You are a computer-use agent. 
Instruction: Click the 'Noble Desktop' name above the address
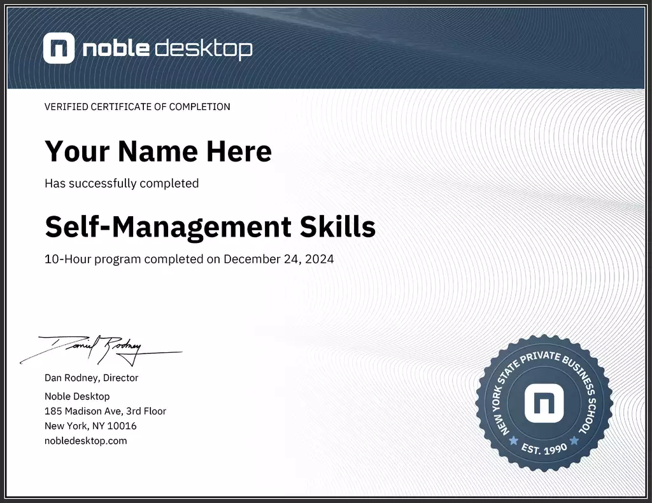(77, 396)
